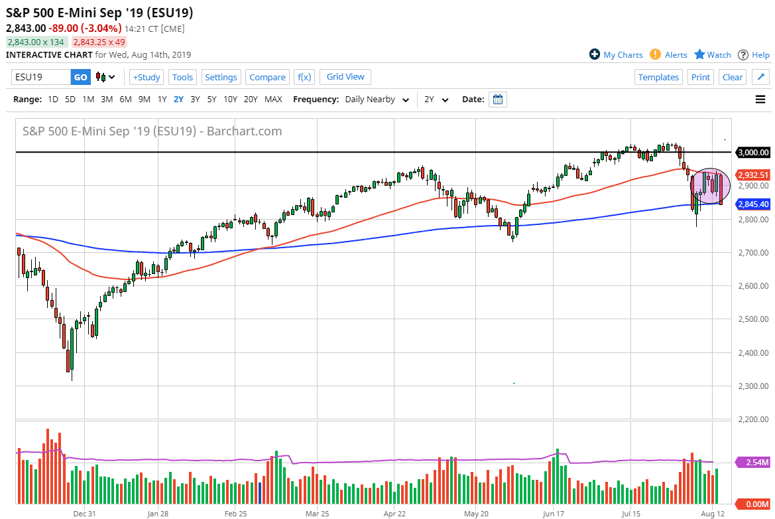Open the My Charts plus icon
Image resolution: width=775 pixels, height=519 pixels.
click(x=594, y=54)
